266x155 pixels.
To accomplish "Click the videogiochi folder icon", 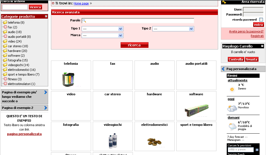I will (x=5, y=65).
